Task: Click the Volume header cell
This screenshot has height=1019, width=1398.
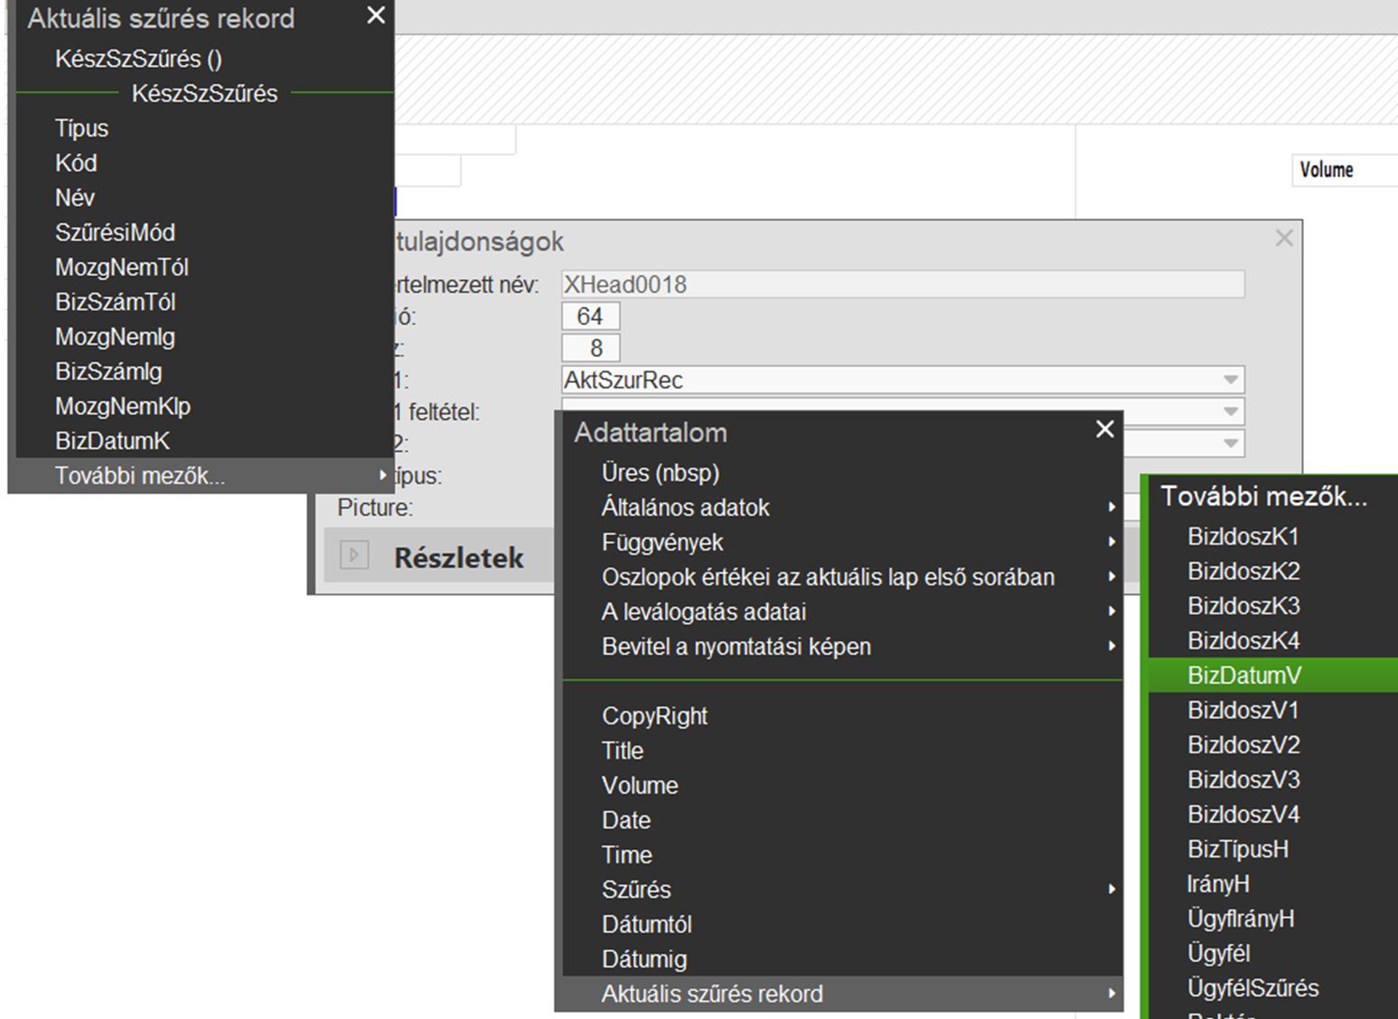Action: (1326, 170)
